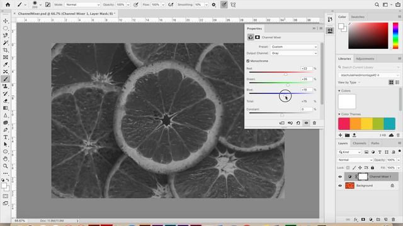Open the brush Mode dropdown

coord(82,4)
